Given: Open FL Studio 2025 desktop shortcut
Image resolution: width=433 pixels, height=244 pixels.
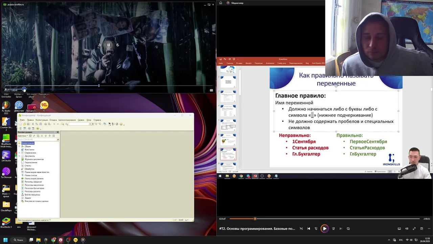Looking at the screenshot, I should click(x=6, y=107).
